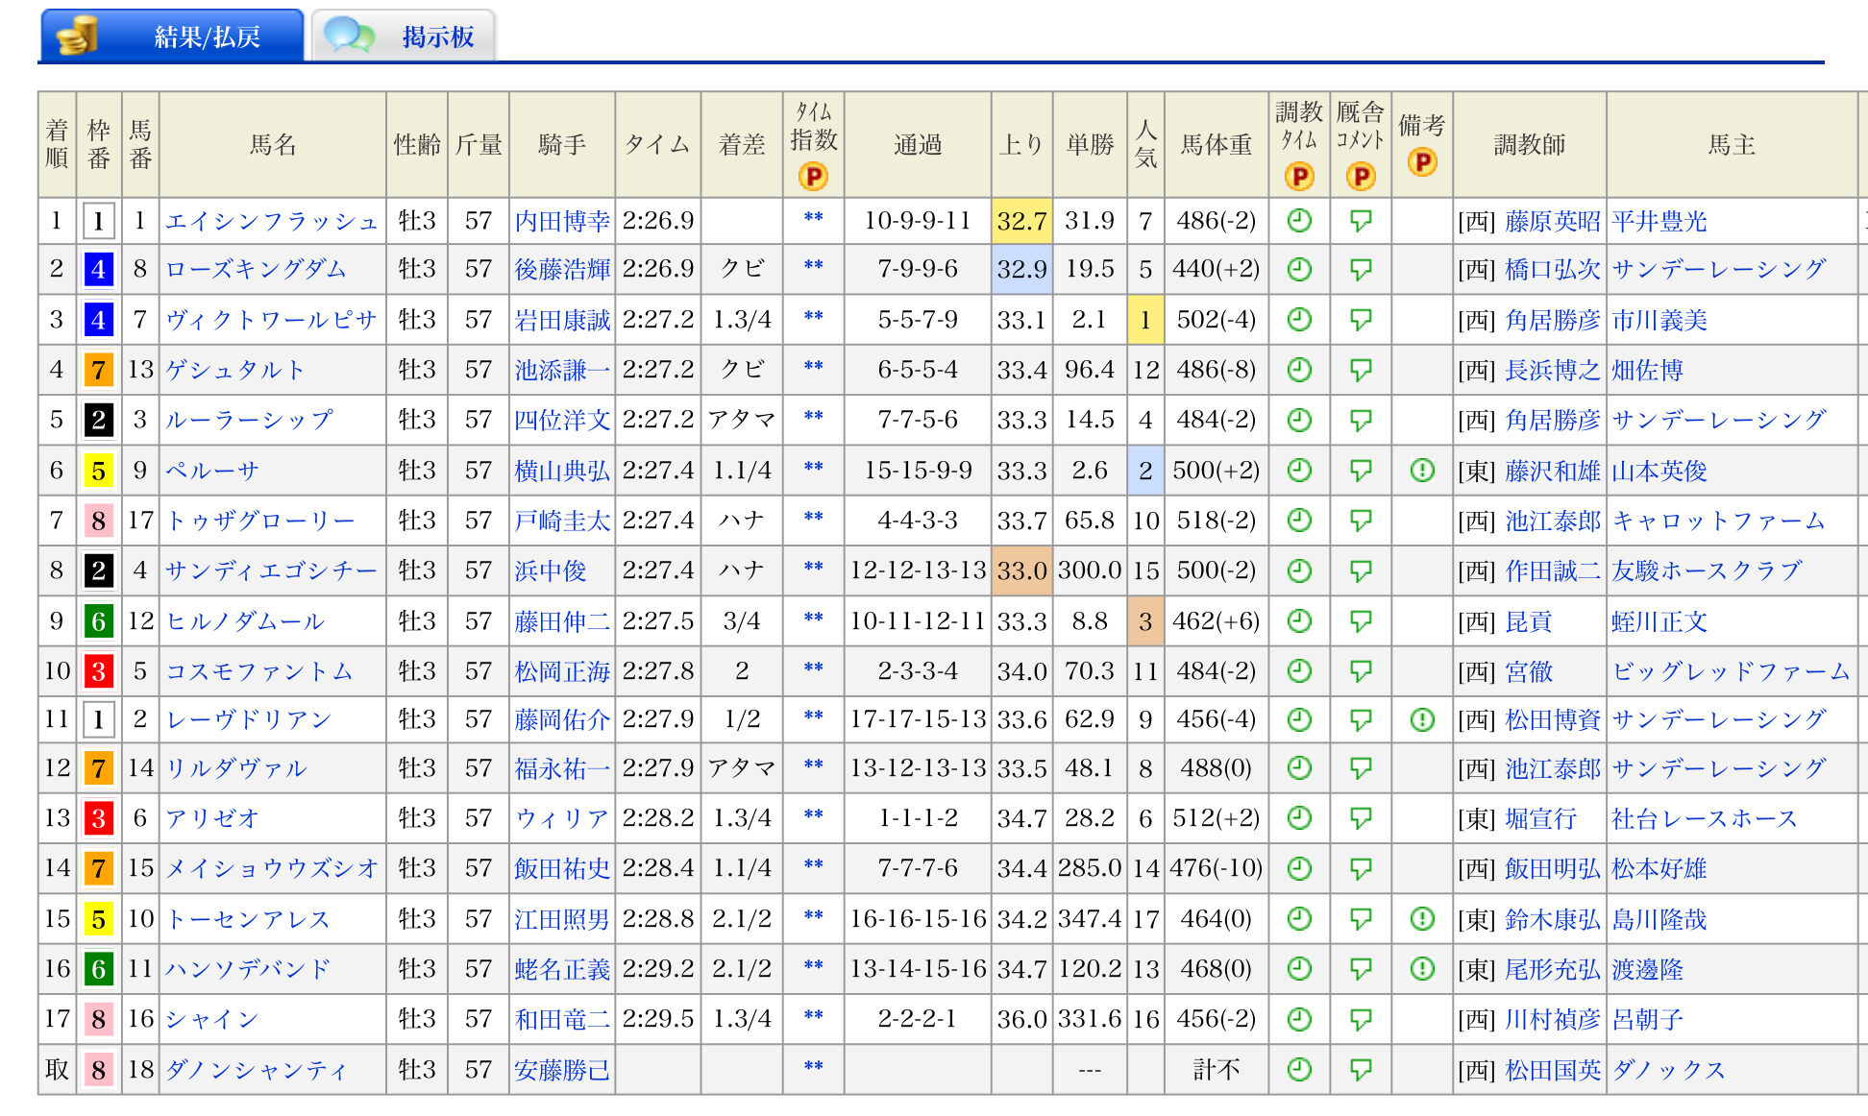Open training time clock icon for シャイン

point(1299,1019)
